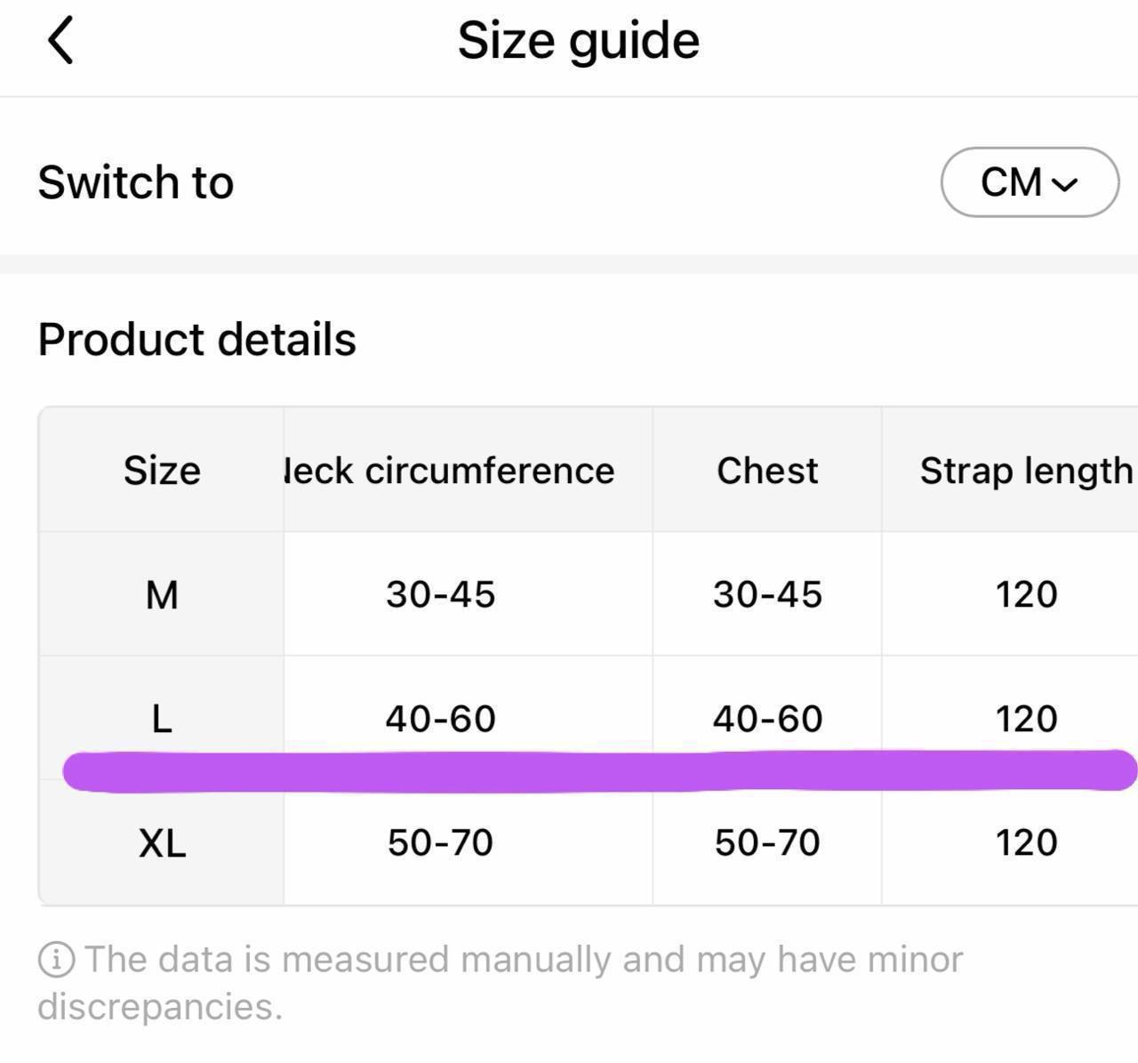Select the Size column header

click(x=162, y=471)
